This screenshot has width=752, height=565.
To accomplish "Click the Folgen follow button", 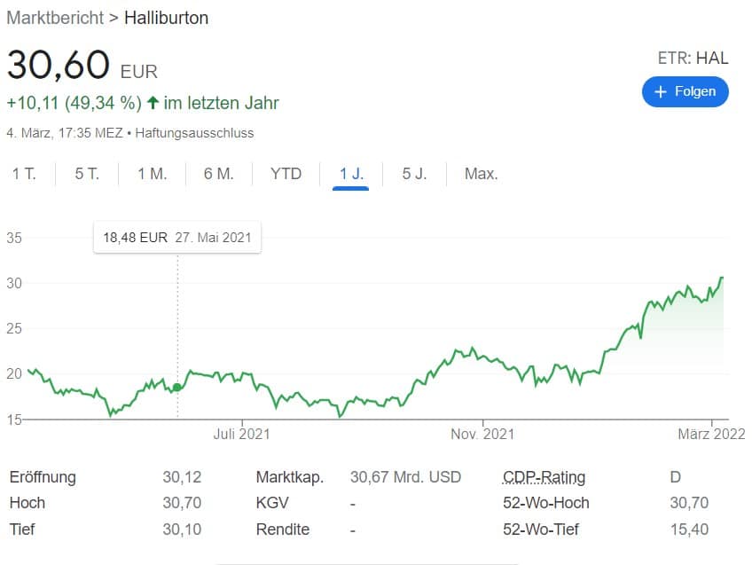I will (x=685, y=91).
